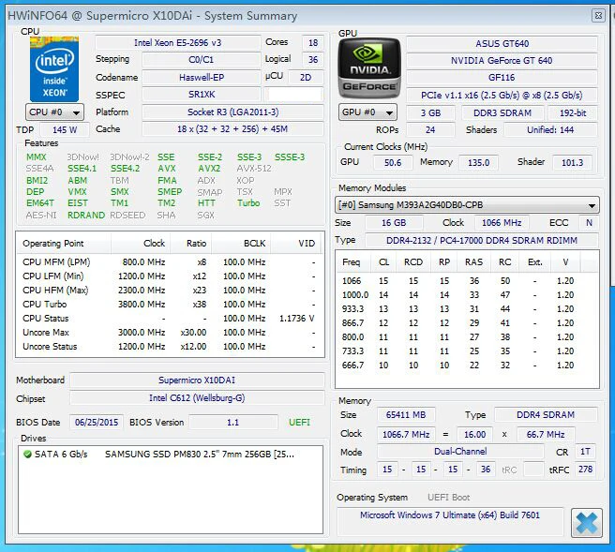This screenshot has width=615, height=552.
Task: Click the Platform field Socket R3 (LGA2011-3)
Action: coord(233,112)
